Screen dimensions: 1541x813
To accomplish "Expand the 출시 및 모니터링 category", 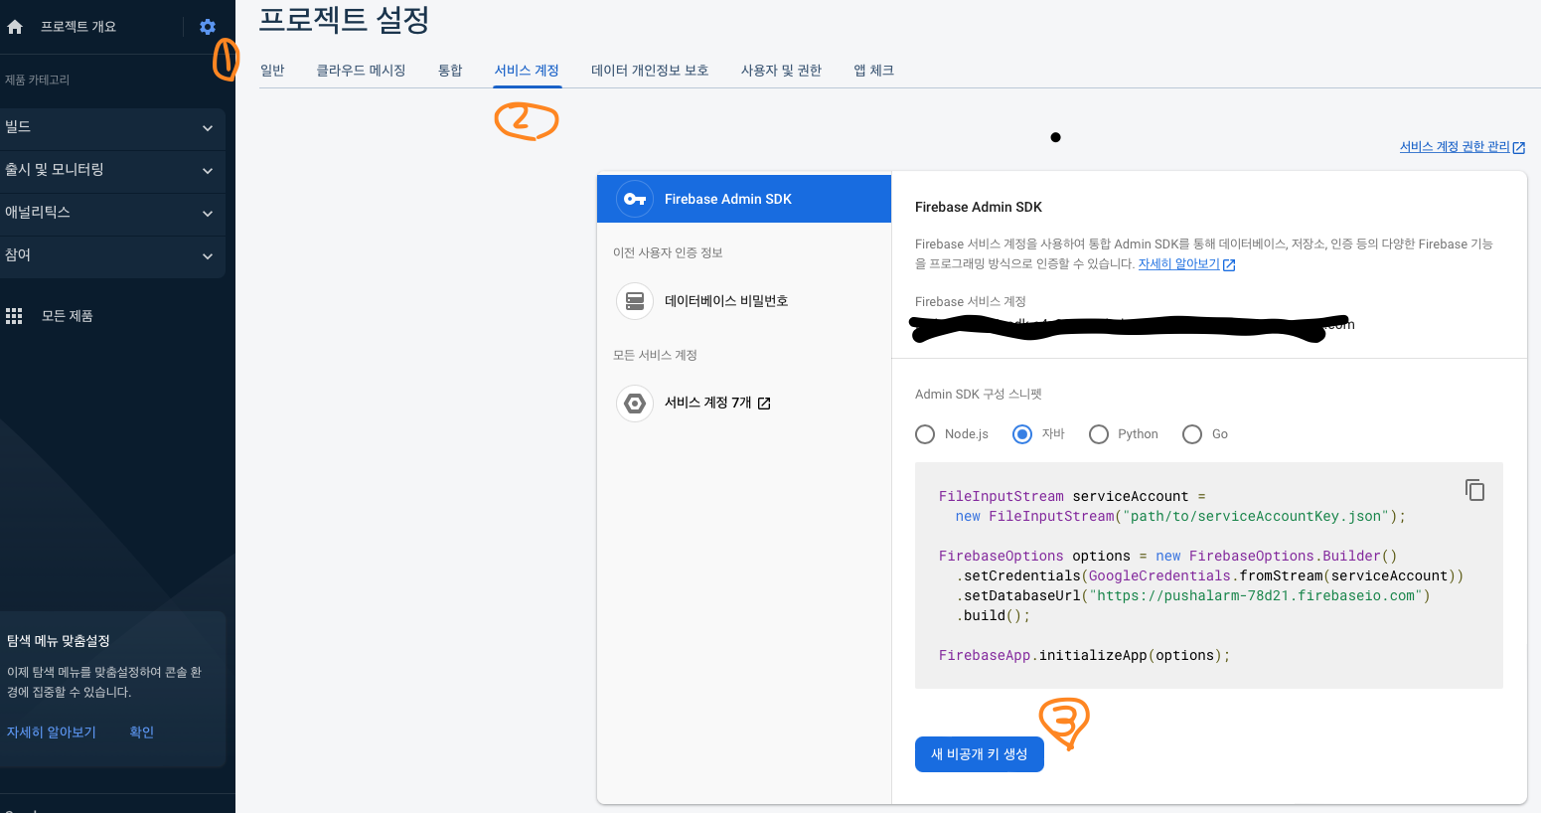I will [x=112, y=171].
